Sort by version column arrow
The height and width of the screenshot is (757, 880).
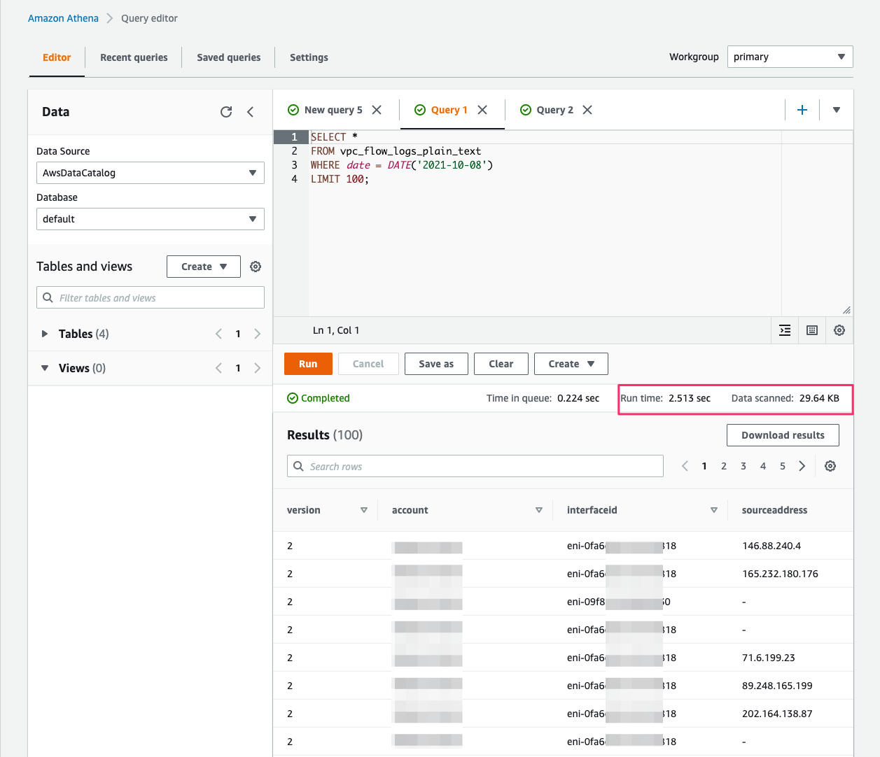pyautogui.click(x=364, y=510)
